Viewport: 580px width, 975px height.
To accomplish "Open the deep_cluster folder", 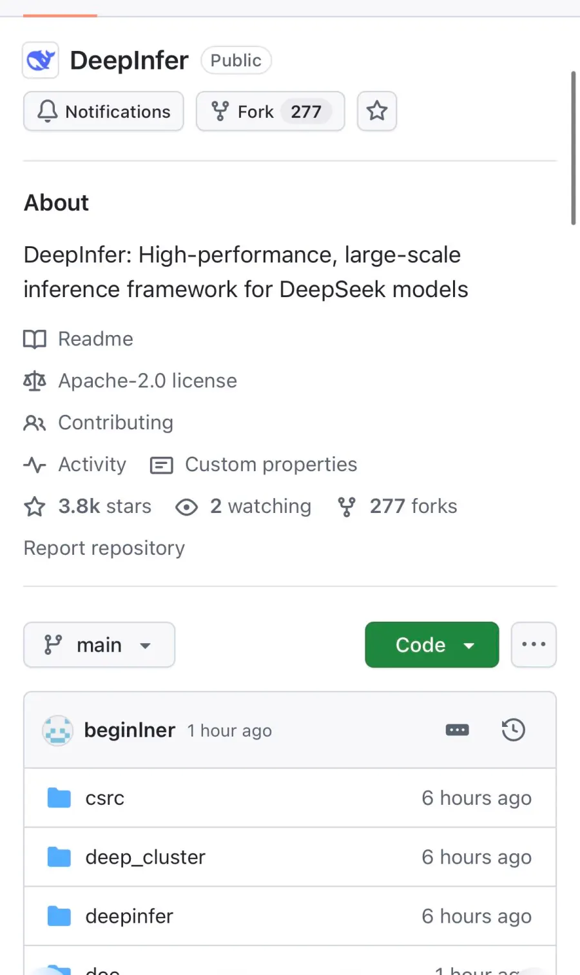I will coord(146,858).
